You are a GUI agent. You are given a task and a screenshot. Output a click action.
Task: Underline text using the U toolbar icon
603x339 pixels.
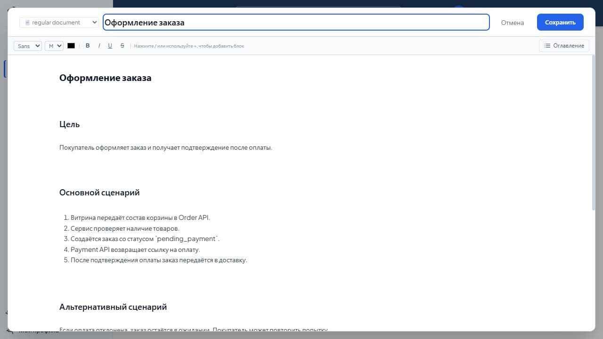110,46
